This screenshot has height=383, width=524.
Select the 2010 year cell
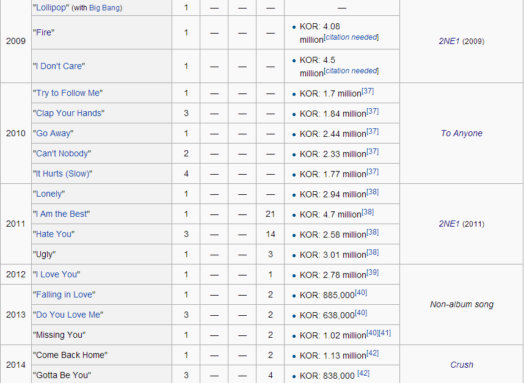16,133
